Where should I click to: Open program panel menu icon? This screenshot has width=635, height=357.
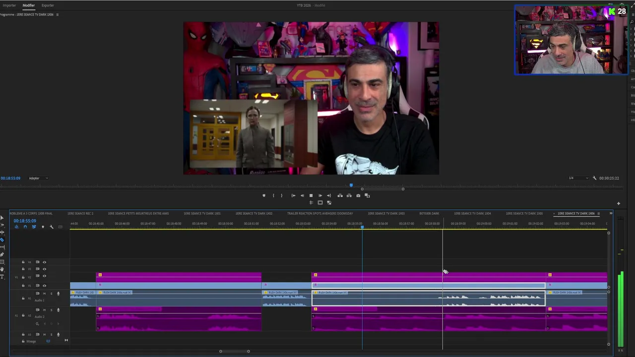[57, 14]
